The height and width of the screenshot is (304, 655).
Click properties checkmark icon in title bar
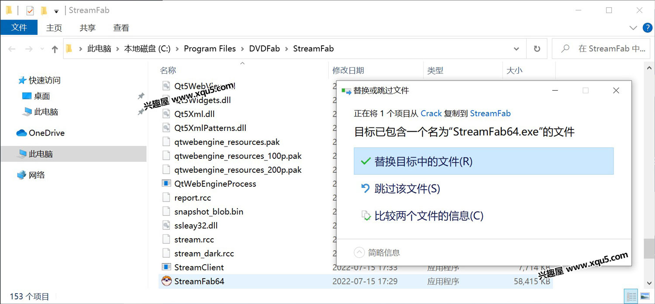[30, 10]
